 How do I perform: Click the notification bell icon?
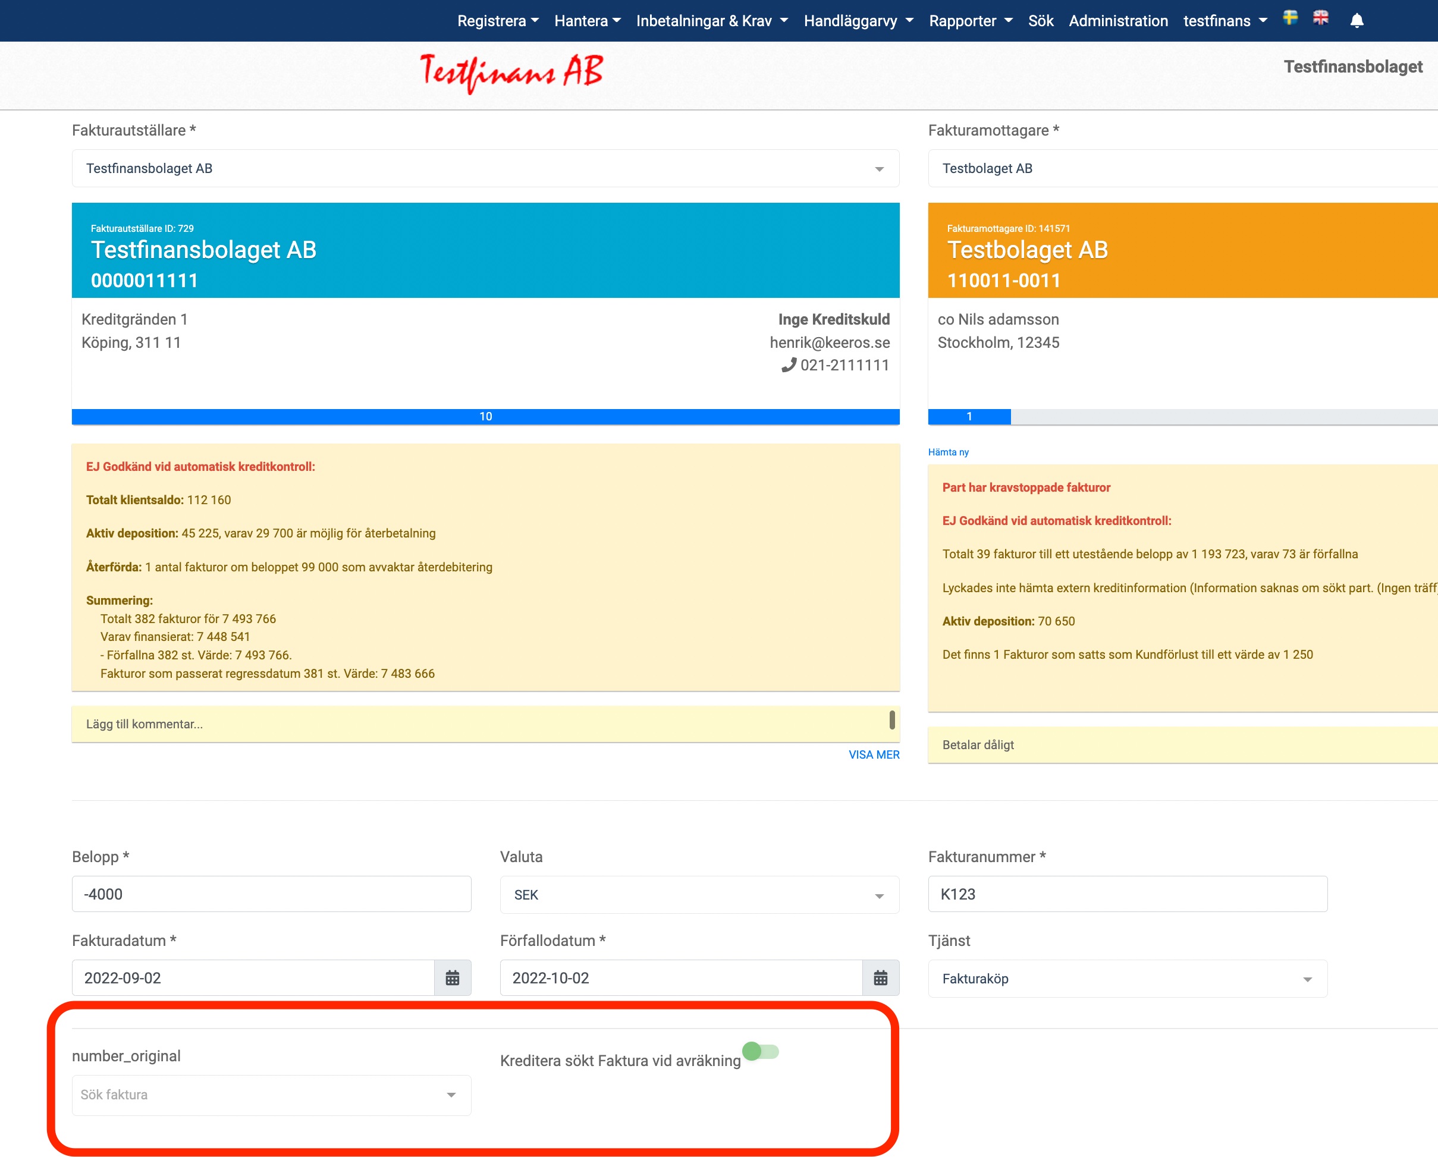1356,21
